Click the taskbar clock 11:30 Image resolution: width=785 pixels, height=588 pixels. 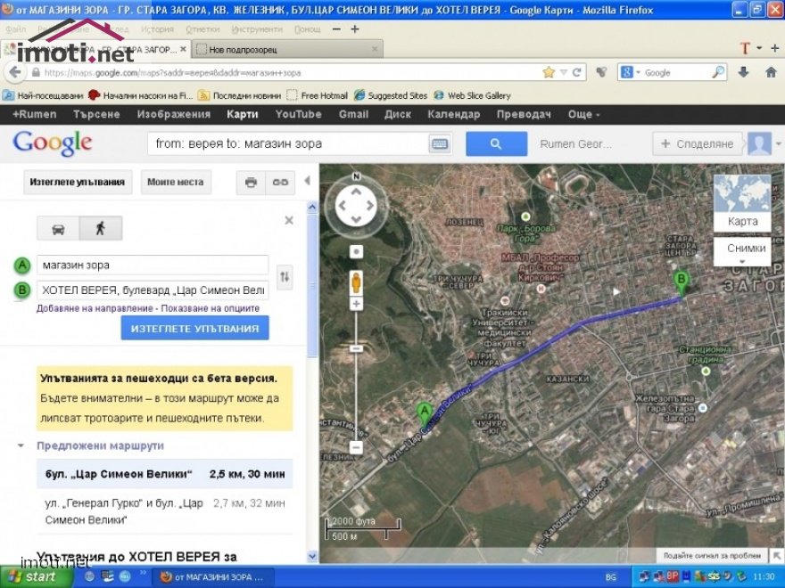[x=764, y=577]
